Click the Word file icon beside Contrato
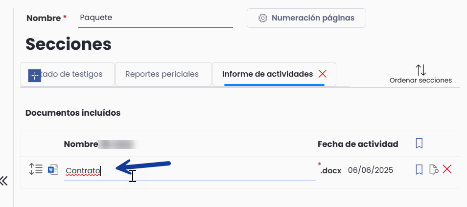Image resolution: width=467 pixels, height=207 pixels. click(x=53, y=169)
